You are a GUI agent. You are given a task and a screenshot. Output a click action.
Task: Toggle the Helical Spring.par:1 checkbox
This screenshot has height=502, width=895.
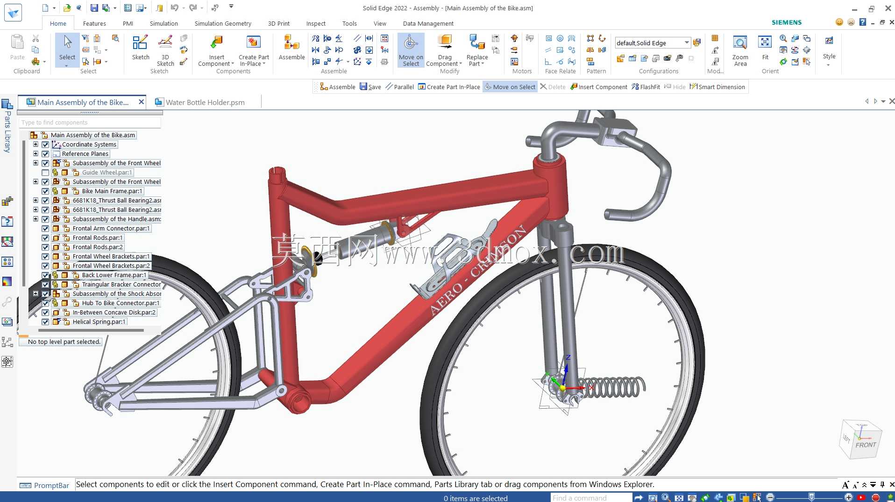click(x=45, y=322)
